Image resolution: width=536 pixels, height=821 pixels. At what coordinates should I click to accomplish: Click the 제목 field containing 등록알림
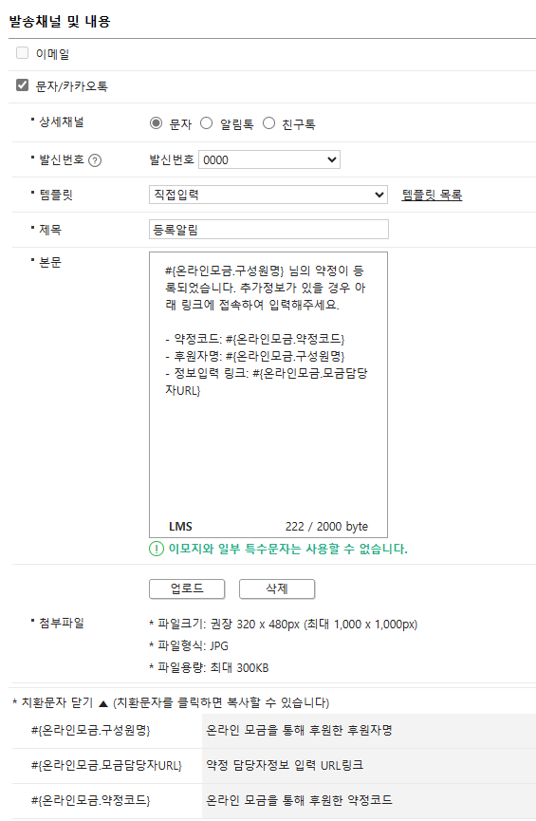(x=268, y=230)
